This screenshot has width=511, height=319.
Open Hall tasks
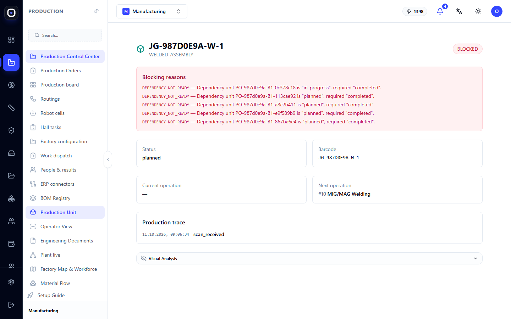tap(65, 127)
